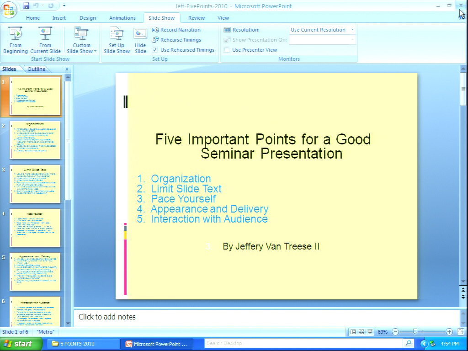Select the Slides pane tab
This screenshot has width=468, height=351.
click(x=9, y=69)
